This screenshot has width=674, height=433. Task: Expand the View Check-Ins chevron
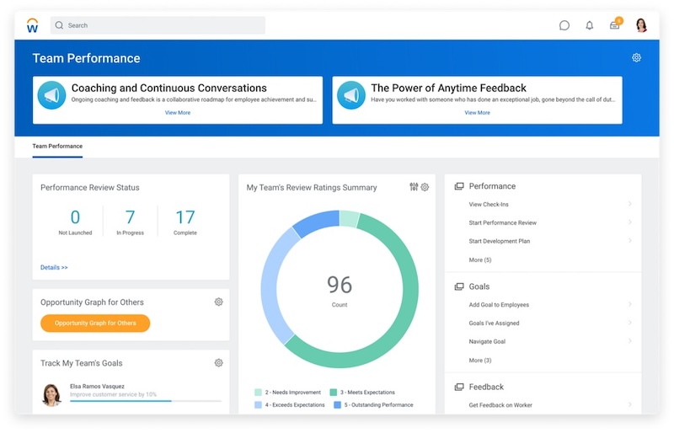point(629,205)
